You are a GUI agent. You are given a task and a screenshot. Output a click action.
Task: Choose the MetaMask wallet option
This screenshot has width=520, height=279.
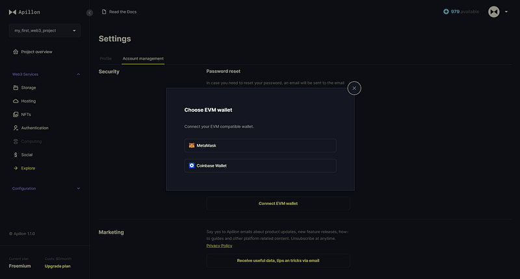coord(261,145)
